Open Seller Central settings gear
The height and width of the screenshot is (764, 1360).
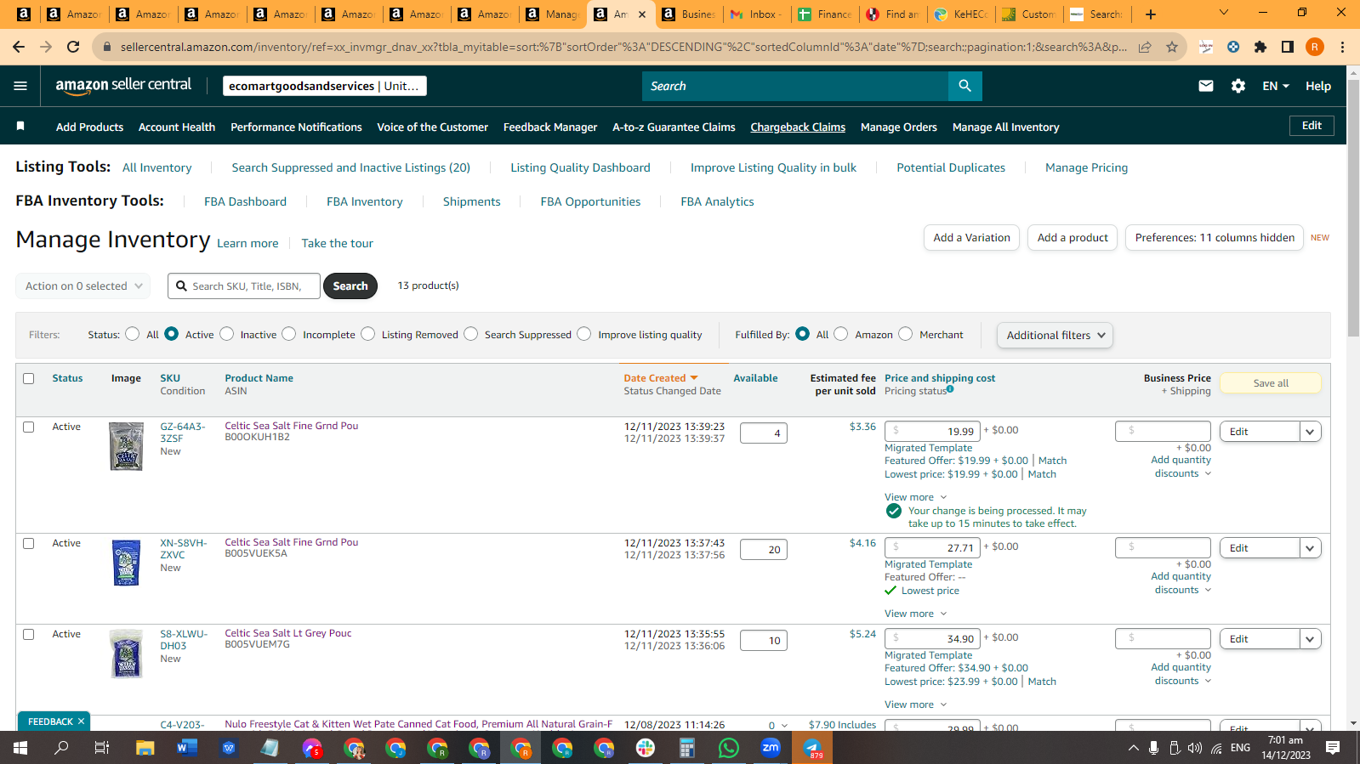click(x=1238, y=86)
